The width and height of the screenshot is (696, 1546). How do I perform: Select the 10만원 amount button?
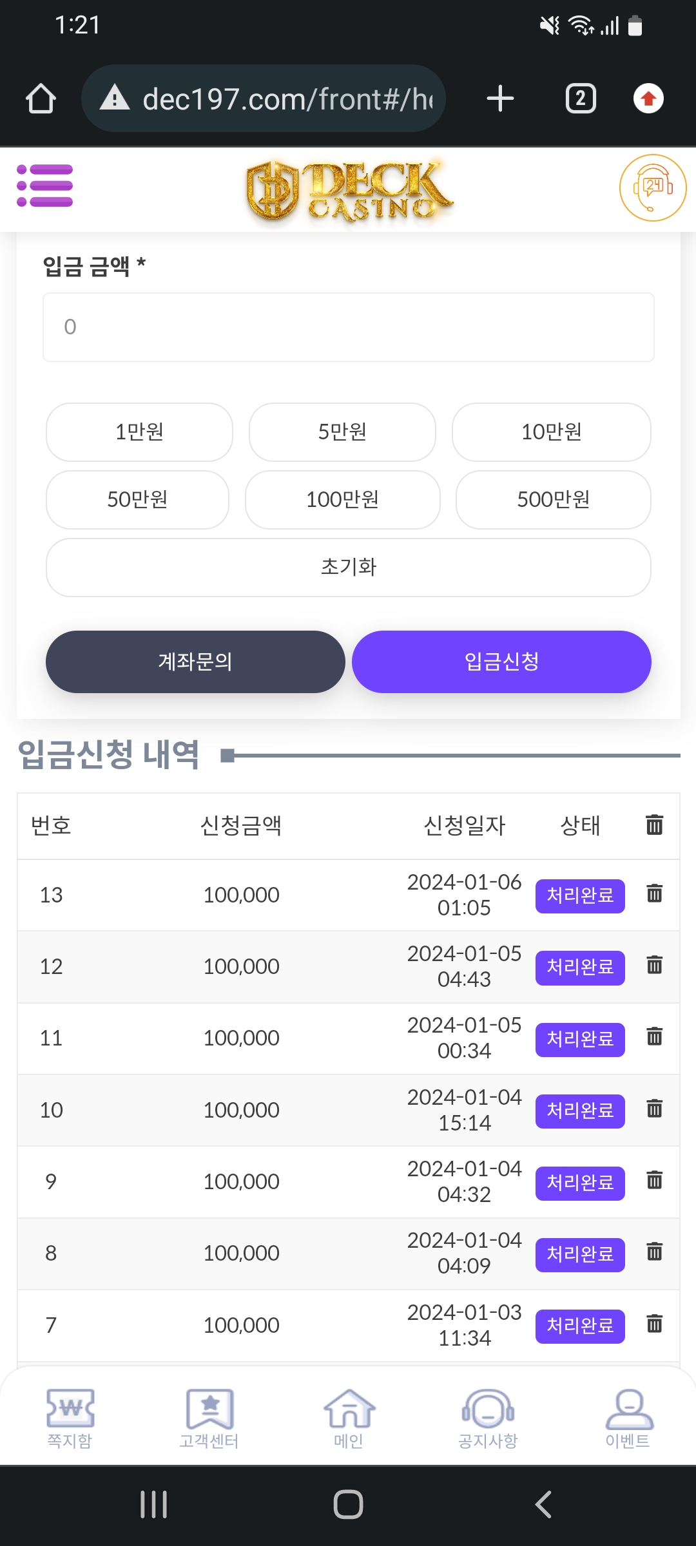point(551,432)
